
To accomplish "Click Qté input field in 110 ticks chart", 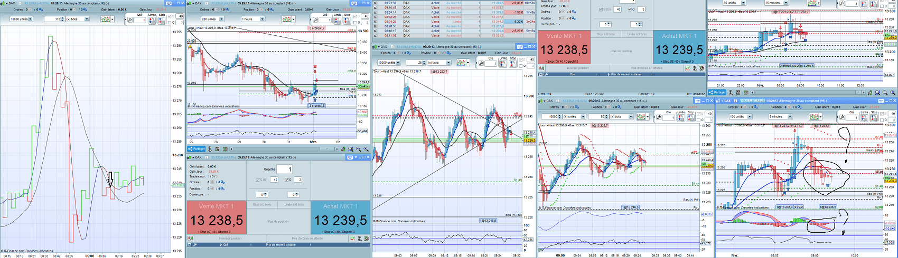I will (139, 20).
